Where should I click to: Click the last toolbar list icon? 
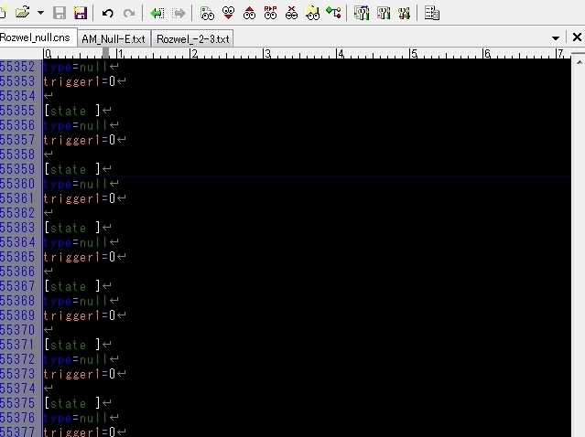(x=432, y=14)
